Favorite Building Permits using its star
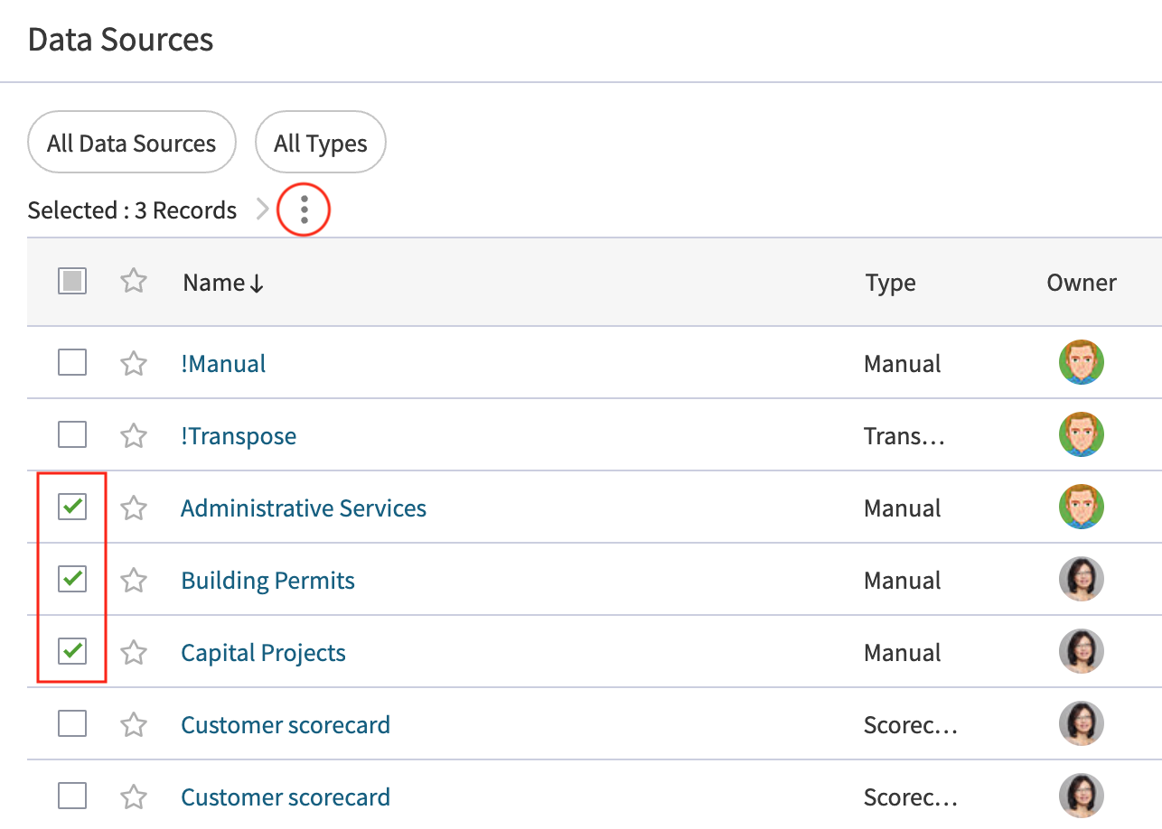 coord(134,579)
